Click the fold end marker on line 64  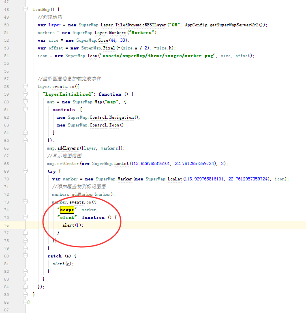pyautogui.click(x=25, y=133)
